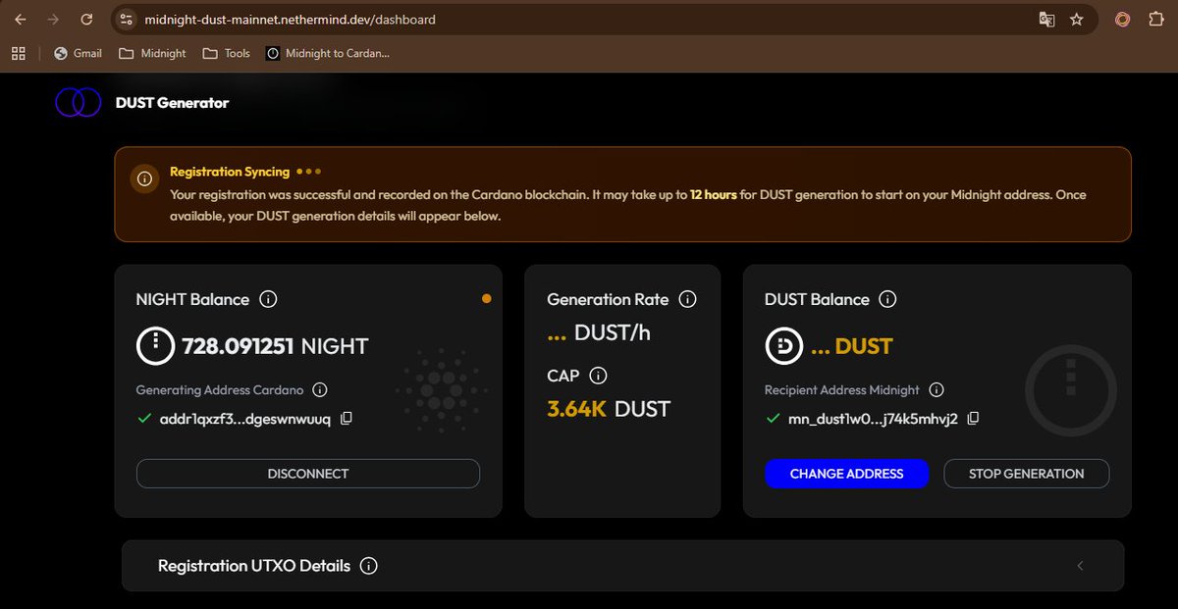Show DUST Balance info tooltip
1178x609 pixels.
tap(887, 299)
